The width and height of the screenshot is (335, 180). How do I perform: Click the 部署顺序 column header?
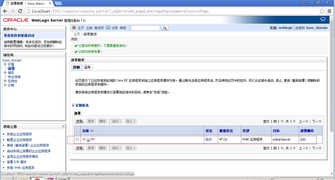click(x=307, y=131)
